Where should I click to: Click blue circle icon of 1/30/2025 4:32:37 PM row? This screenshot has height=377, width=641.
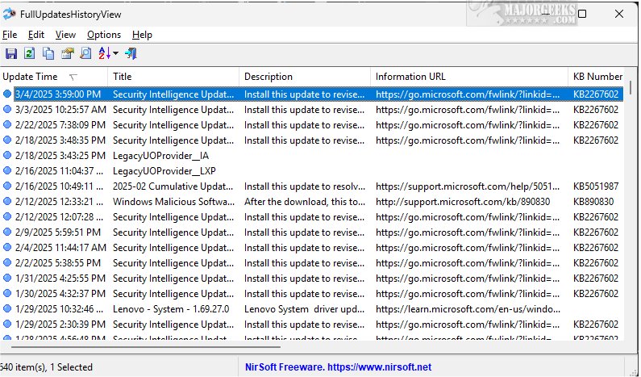(x=7, y=294)
